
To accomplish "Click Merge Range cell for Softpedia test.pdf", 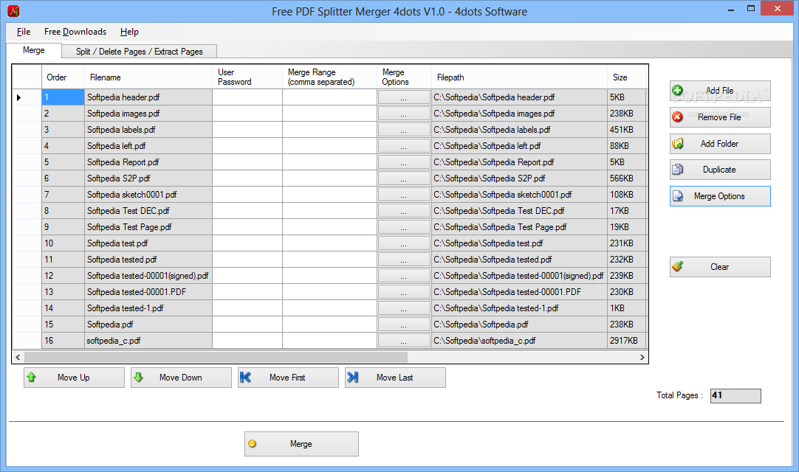I will pyautogui.click(x=329, y=243).
